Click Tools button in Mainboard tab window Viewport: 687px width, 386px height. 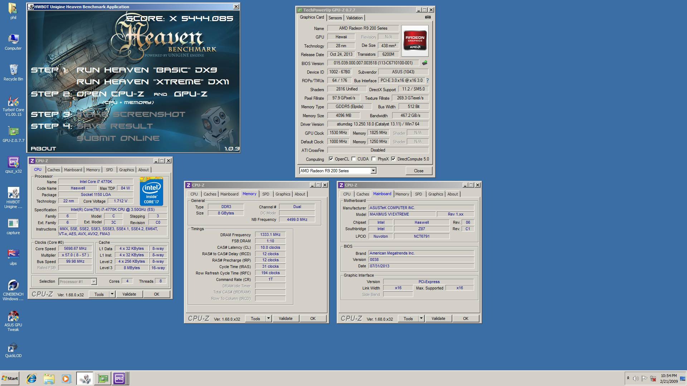coord(408,318)
